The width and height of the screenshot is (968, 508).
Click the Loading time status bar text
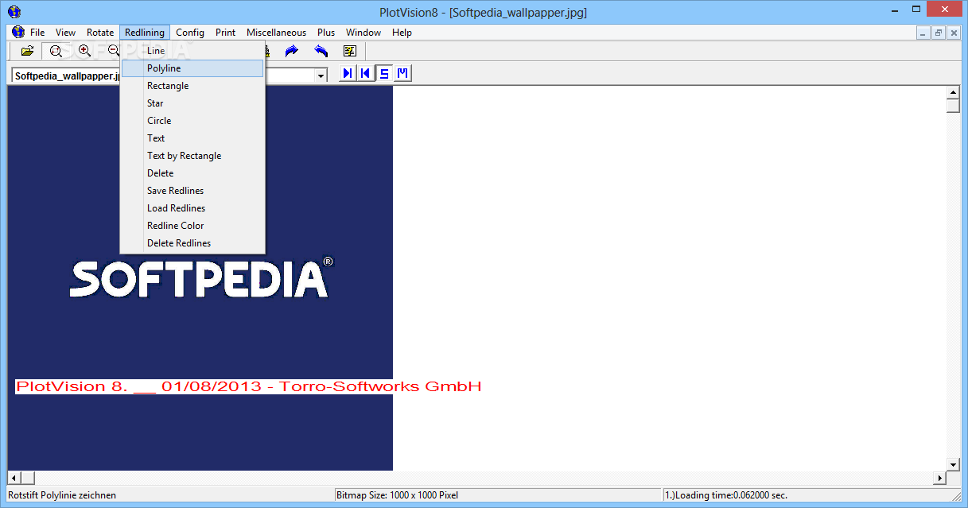[x=726, y=495]
